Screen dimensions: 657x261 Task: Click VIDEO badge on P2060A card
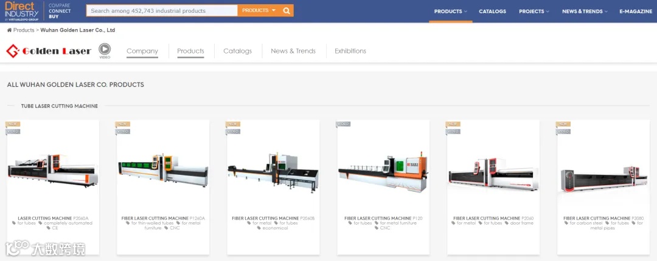[13, 131]
